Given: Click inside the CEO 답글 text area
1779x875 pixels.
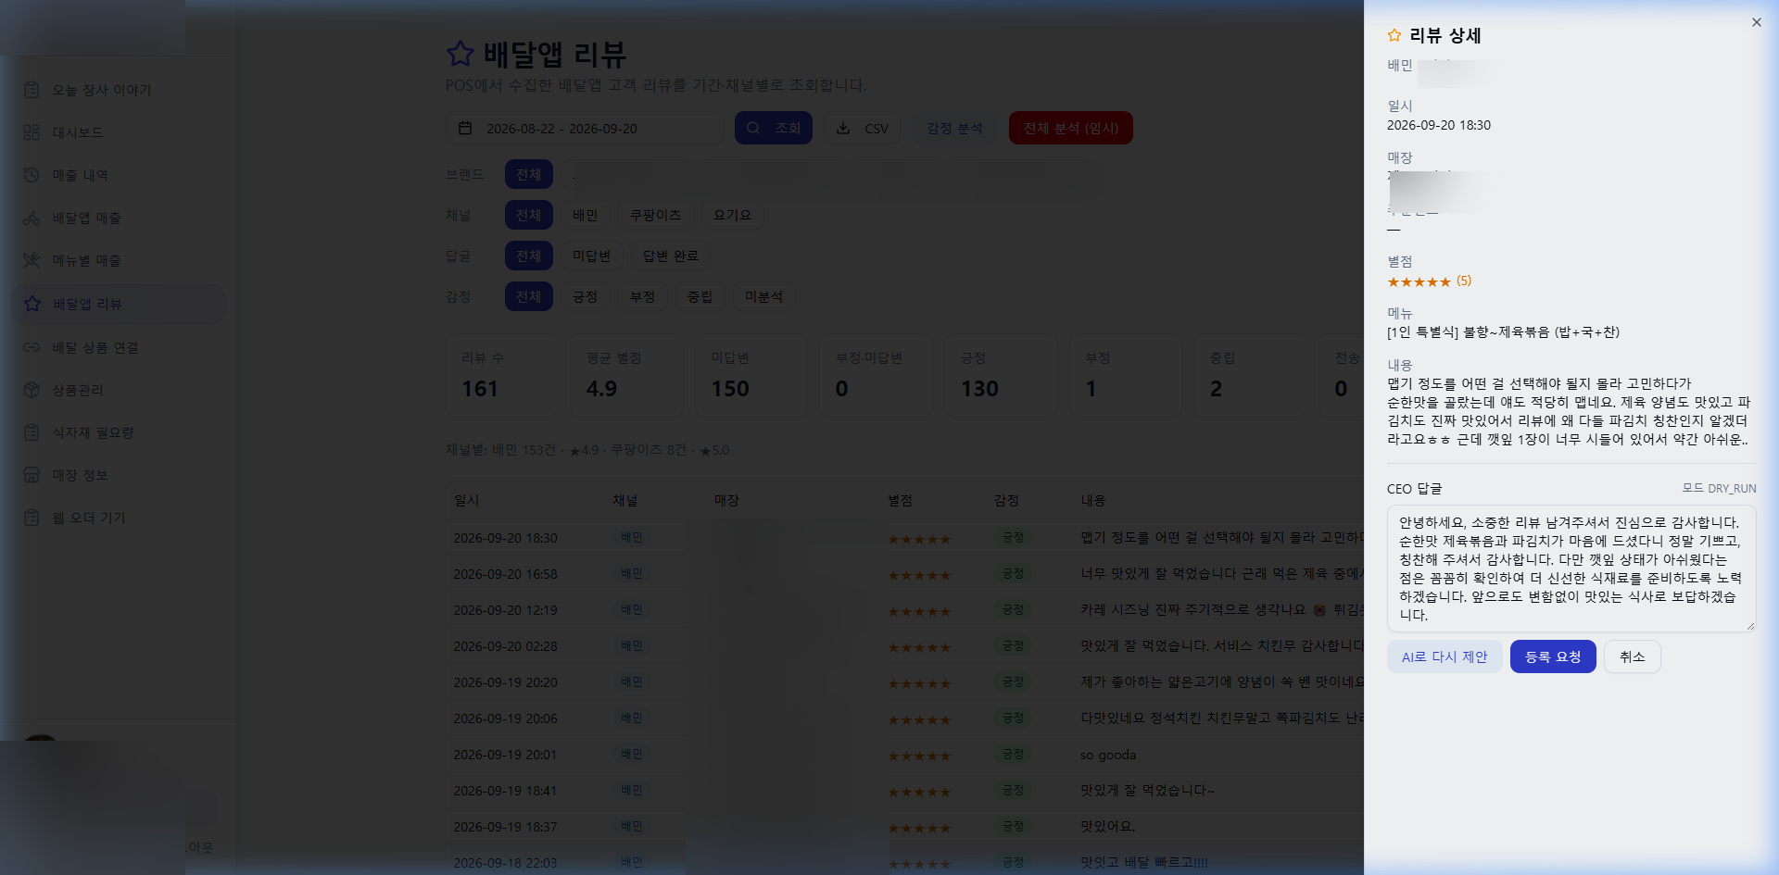Looking at the screenshot, I should 1571,569.
